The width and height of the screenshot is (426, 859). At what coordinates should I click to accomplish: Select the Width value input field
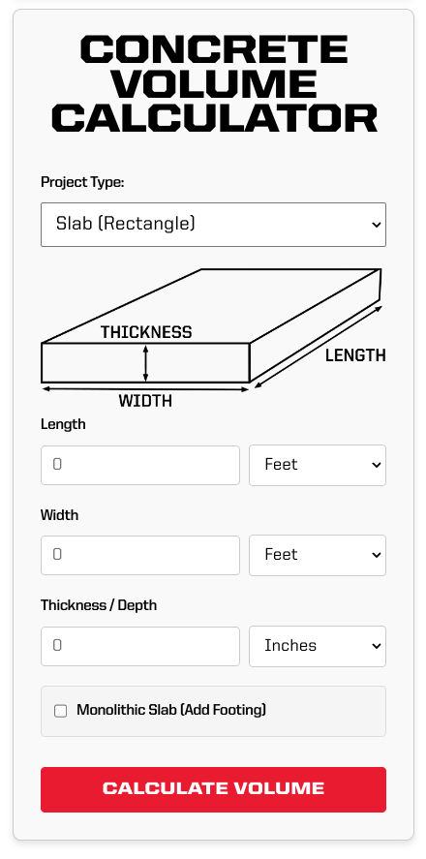(140, 555)
